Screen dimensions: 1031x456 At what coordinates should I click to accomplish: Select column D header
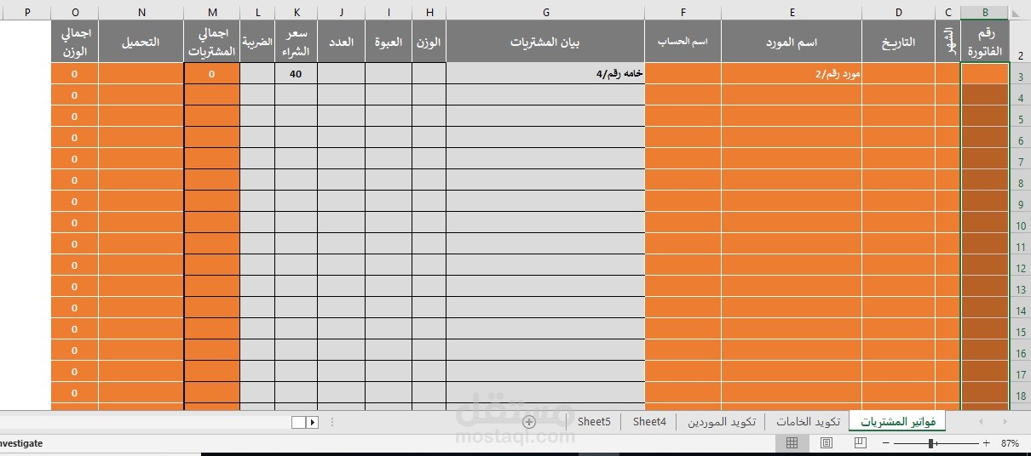click(x=898, y=13)
